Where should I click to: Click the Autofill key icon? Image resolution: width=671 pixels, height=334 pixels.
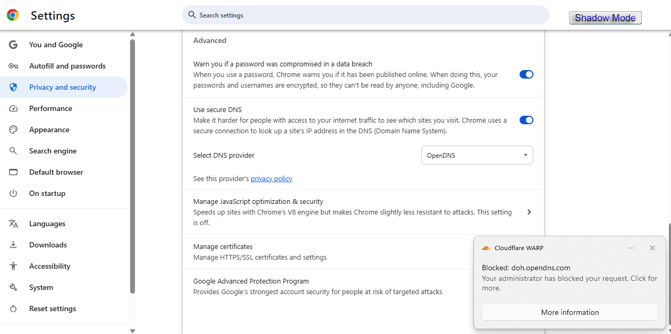tap(13, 66)
